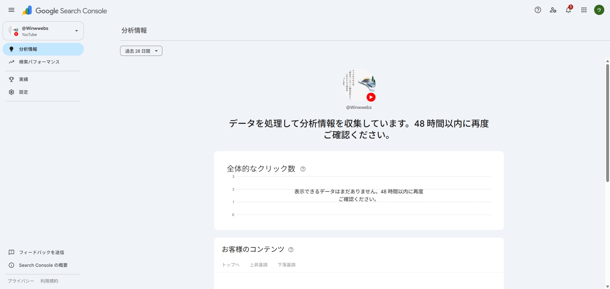Viewport: 610px width, 289px height.
Task: Show help for 全体的なクリック数
Action: pyautogui.click(x=303, y=169)
